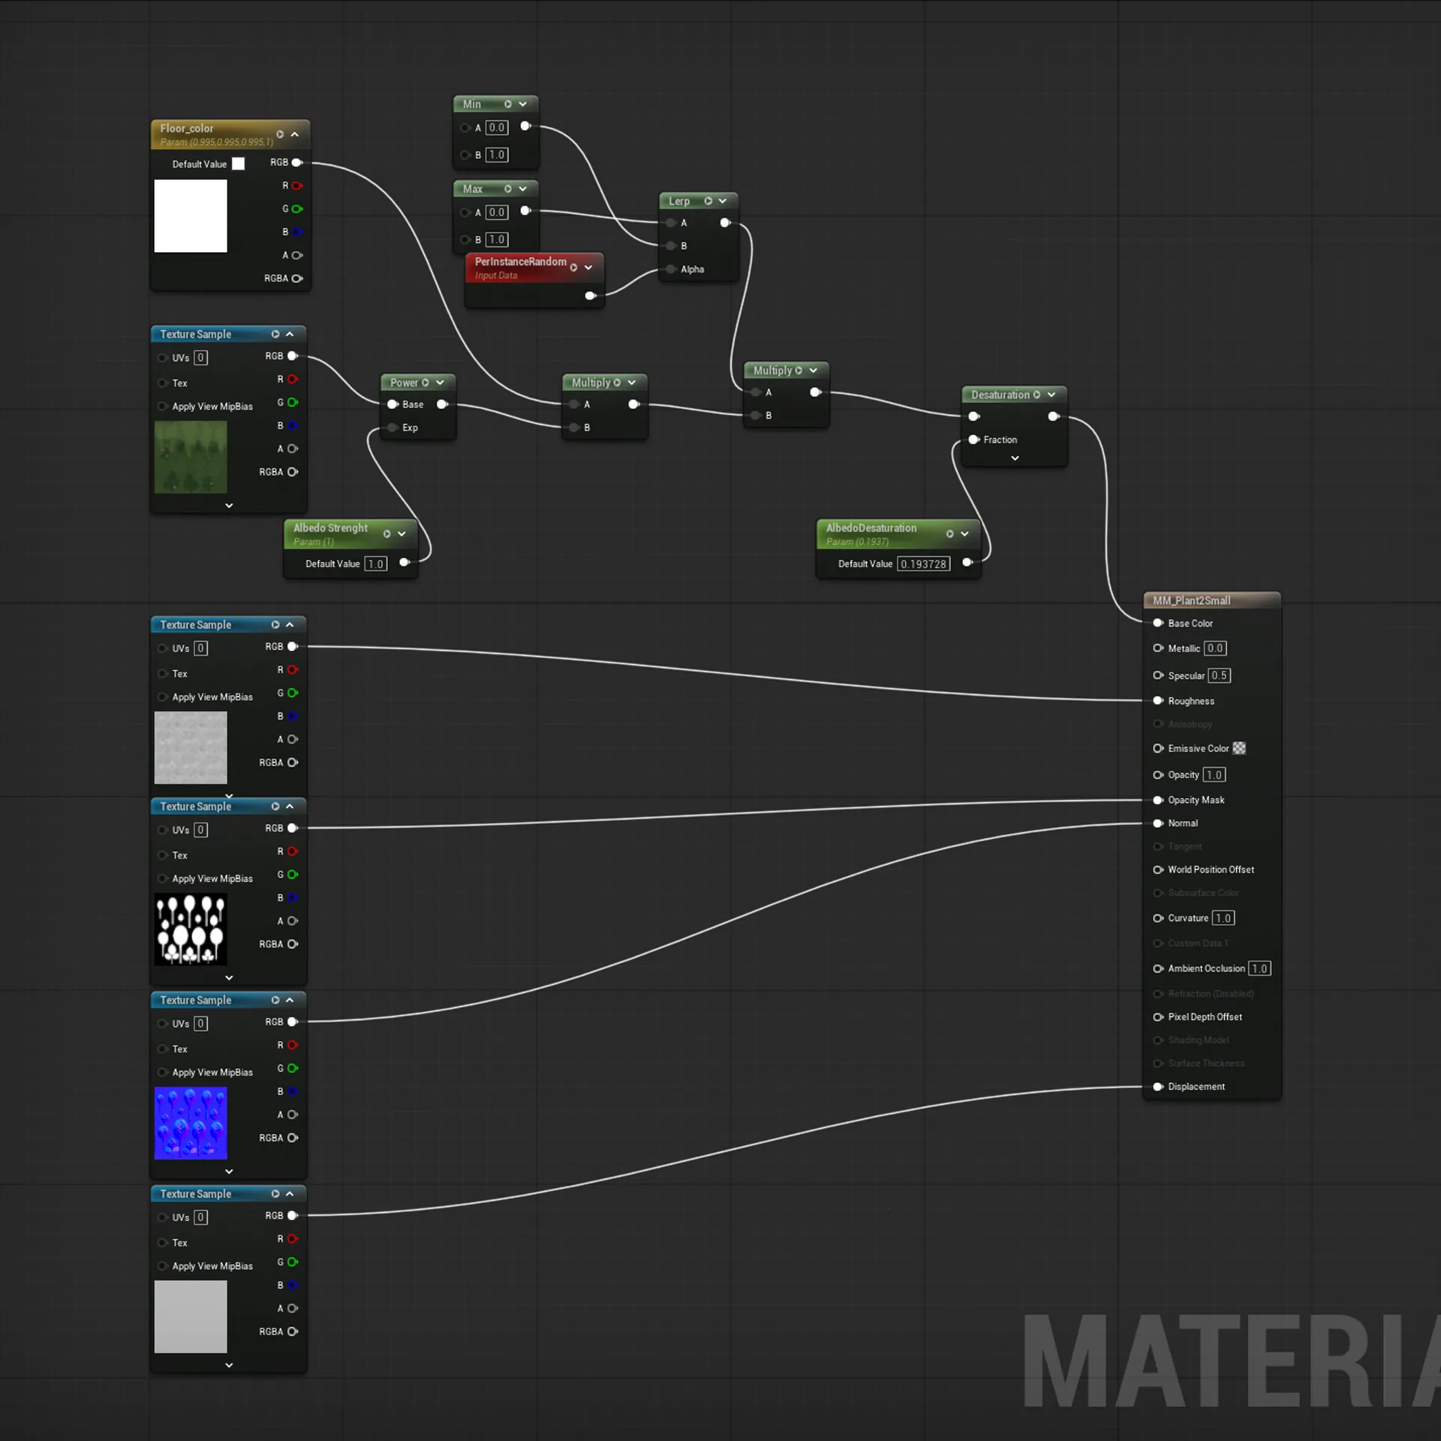
Task: Click the Floor_color node title
Action: coord(187,128)
